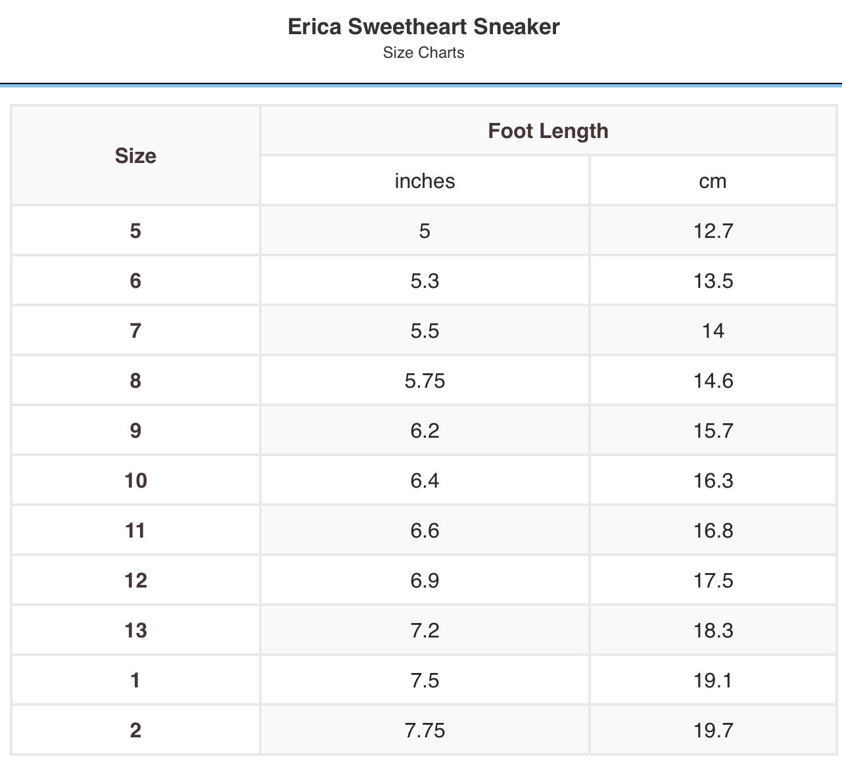Screen dimensions: 842x763
Task: Click the 19.7 cm cell
Action: coord(713,730)
